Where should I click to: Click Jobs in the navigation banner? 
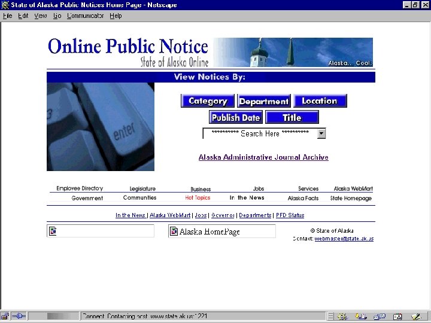click(x=259, y=188)
